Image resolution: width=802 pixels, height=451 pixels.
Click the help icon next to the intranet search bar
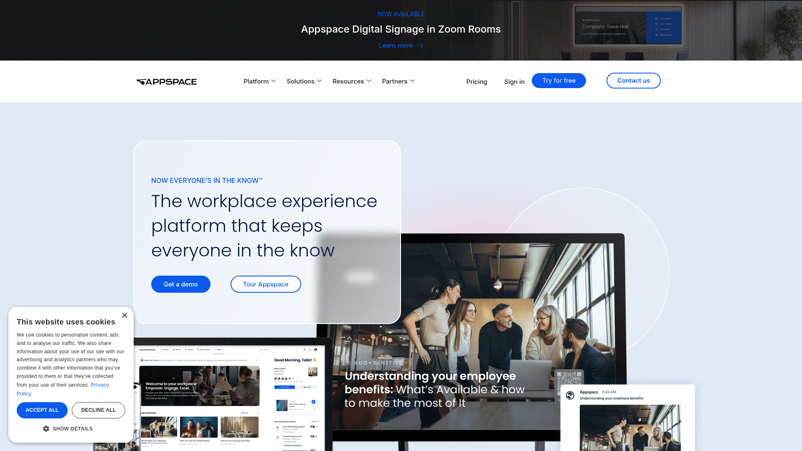click(x=305, y=350)
